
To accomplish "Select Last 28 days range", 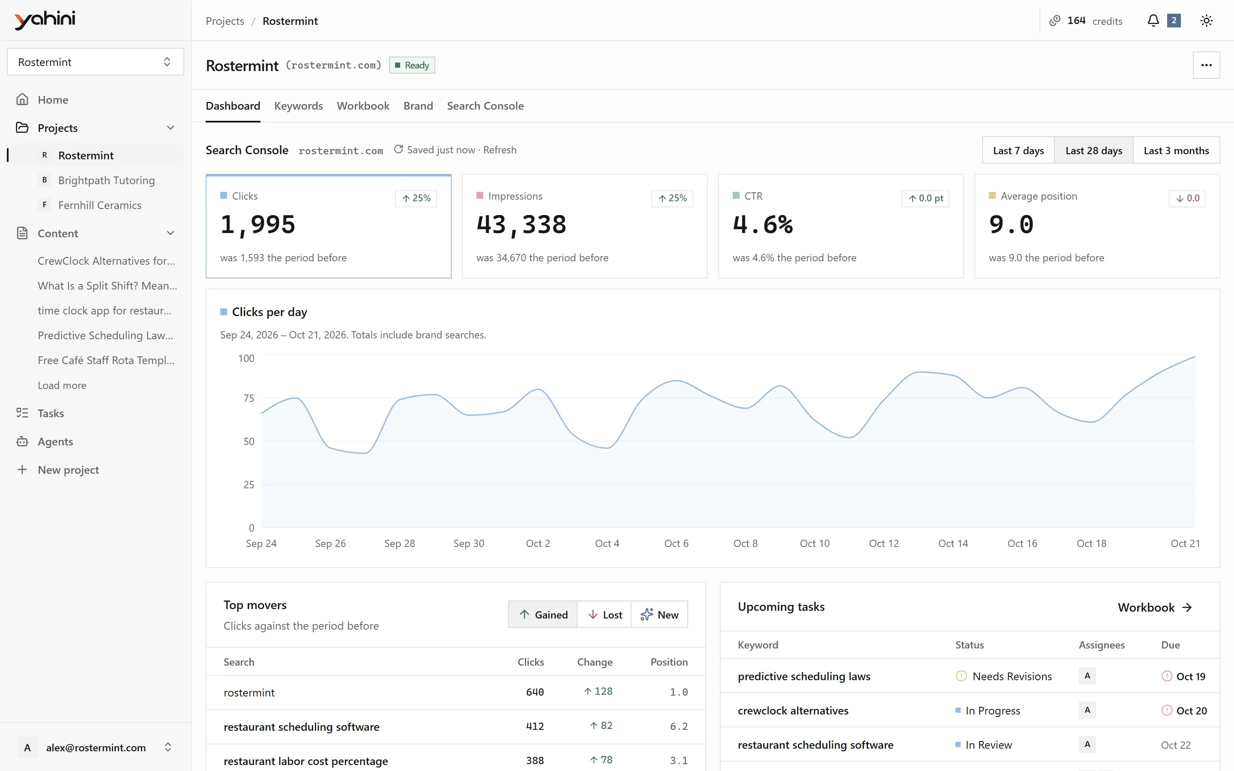I will (1094, 150).
